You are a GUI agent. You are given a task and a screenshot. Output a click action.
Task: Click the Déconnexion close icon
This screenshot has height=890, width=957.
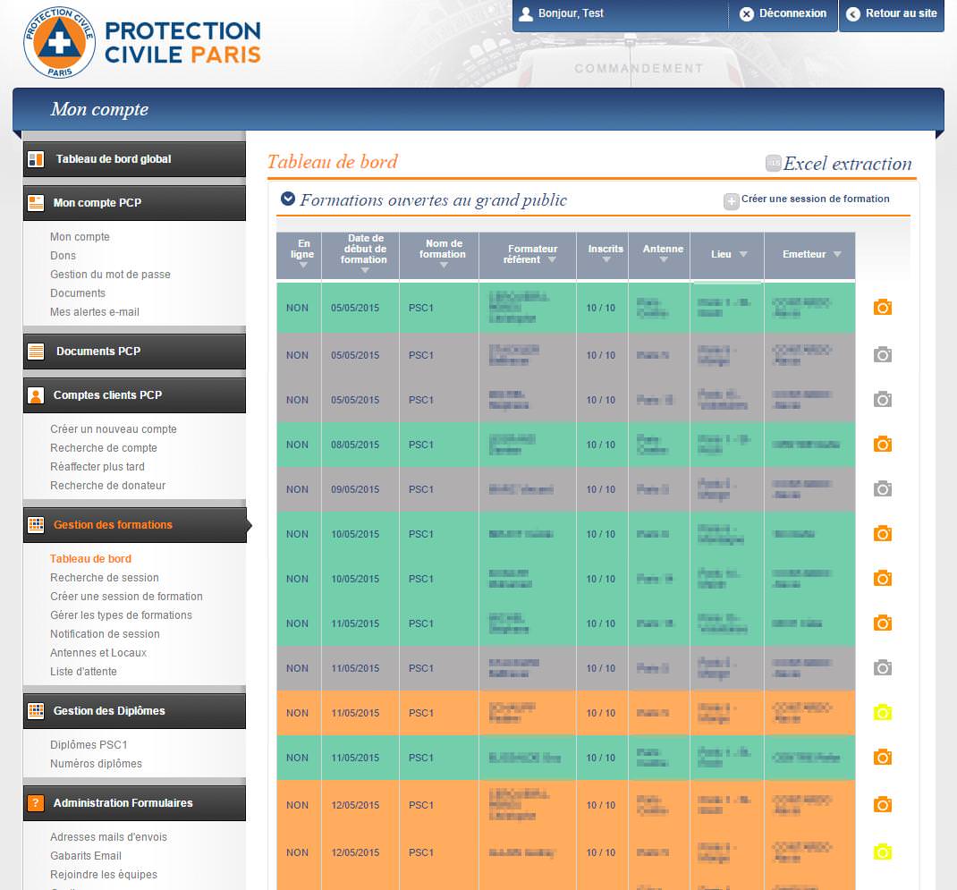click(747, 14)
